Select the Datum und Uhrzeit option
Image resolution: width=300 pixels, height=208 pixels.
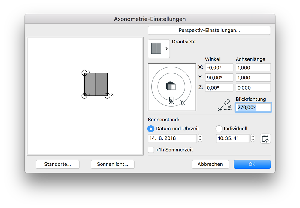(151, 129)
